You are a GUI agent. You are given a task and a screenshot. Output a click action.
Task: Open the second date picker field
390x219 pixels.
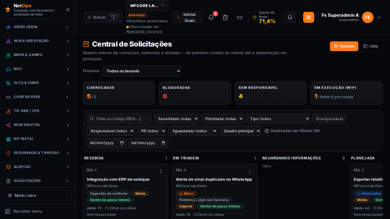point(148,143)
